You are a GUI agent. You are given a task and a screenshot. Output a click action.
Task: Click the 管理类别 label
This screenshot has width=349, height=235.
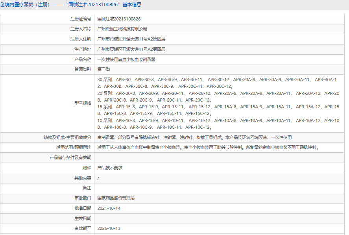pos(83,70)
